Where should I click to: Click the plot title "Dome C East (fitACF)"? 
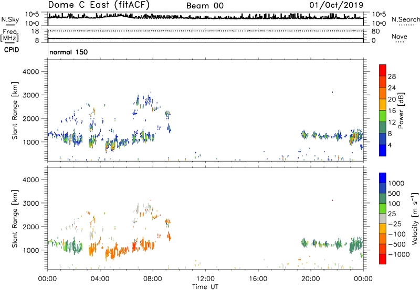pyautogui.click(x=99, y=5)
